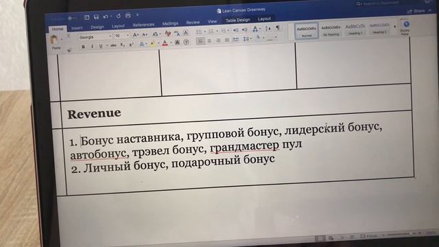Image resolution: width=439 pixels, height=247 pixels.
Task: Select the No Spacing style
Action: pos(331,30)
